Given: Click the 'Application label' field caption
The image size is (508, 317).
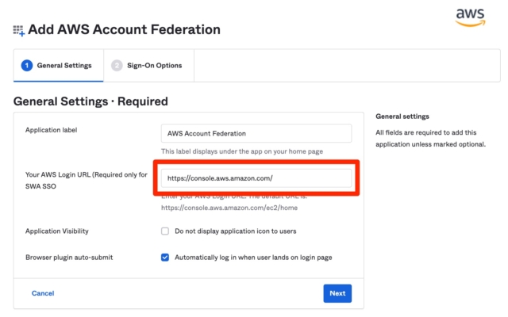Looking at the screenshot, I should (x=51, y=130).
